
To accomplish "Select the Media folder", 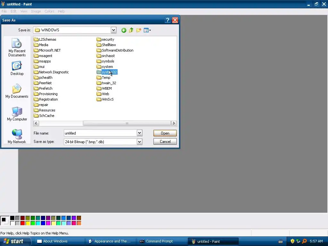I will click(x=41, y=45).
